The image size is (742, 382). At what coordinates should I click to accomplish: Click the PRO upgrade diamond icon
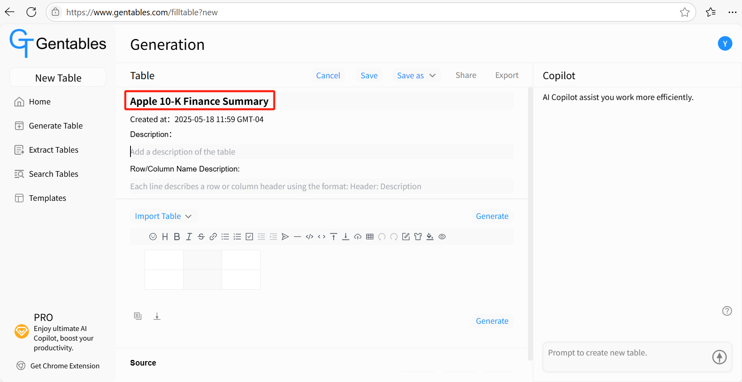click(x=22, y=332)
